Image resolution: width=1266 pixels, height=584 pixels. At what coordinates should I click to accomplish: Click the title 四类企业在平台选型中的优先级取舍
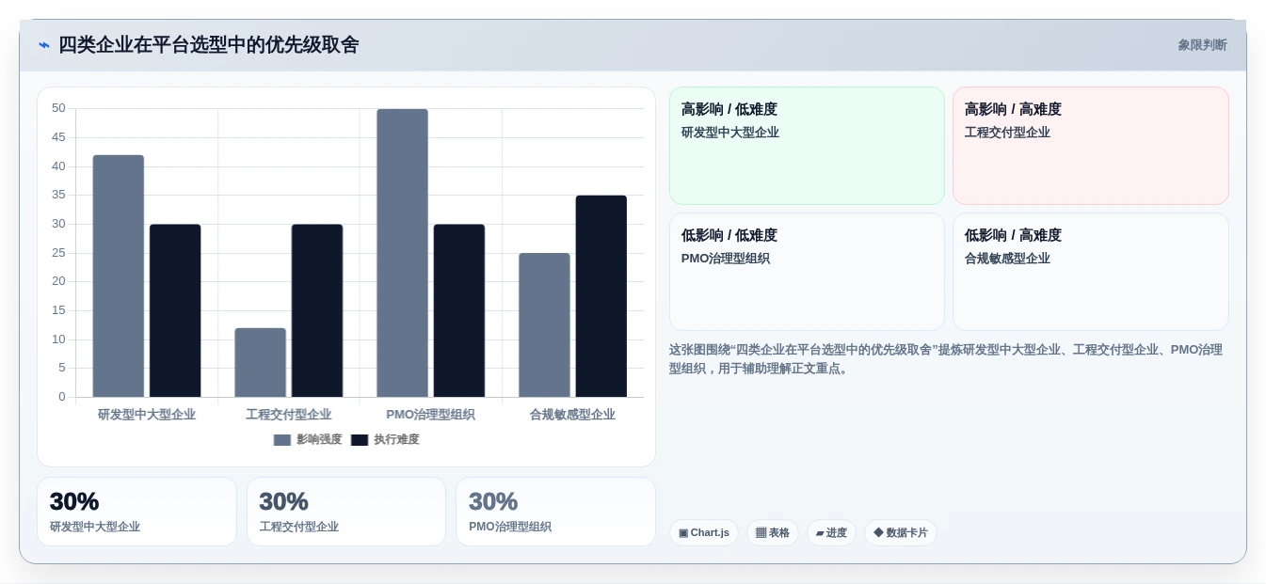click(209, 45)
